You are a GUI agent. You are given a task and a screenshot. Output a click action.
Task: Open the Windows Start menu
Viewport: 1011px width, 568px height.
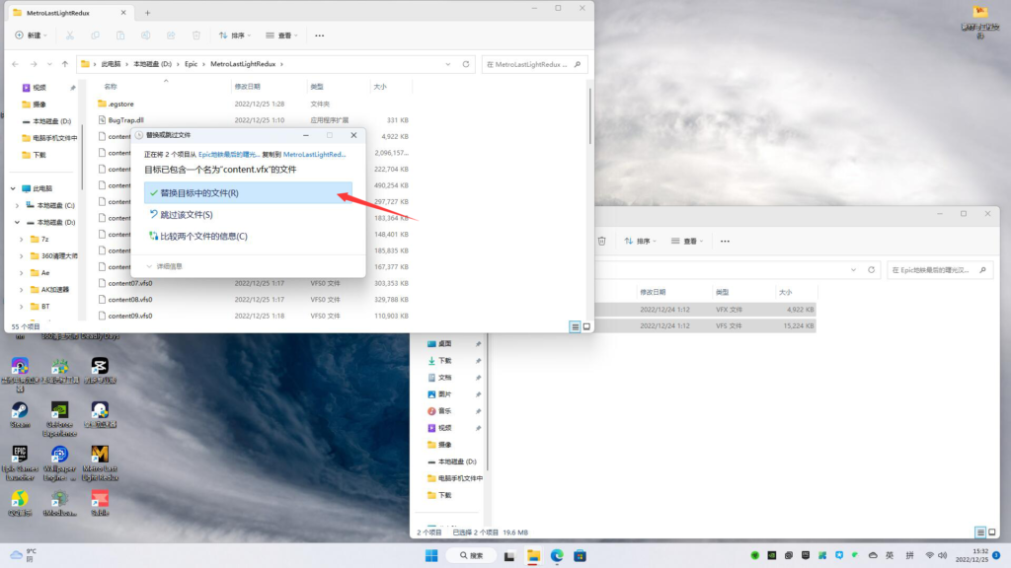431,556
